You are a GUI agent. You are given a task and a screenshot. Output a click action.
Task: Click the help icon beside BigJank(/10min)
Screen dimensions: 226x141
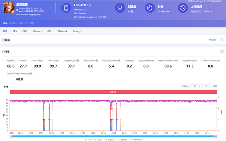119,60
